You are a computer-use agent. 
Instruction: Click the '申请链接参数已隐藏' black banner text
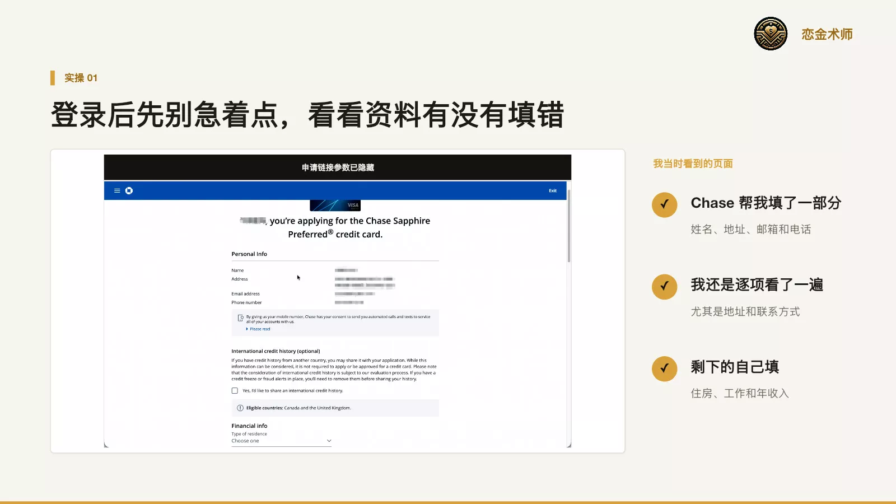click(x=338, y=167)
